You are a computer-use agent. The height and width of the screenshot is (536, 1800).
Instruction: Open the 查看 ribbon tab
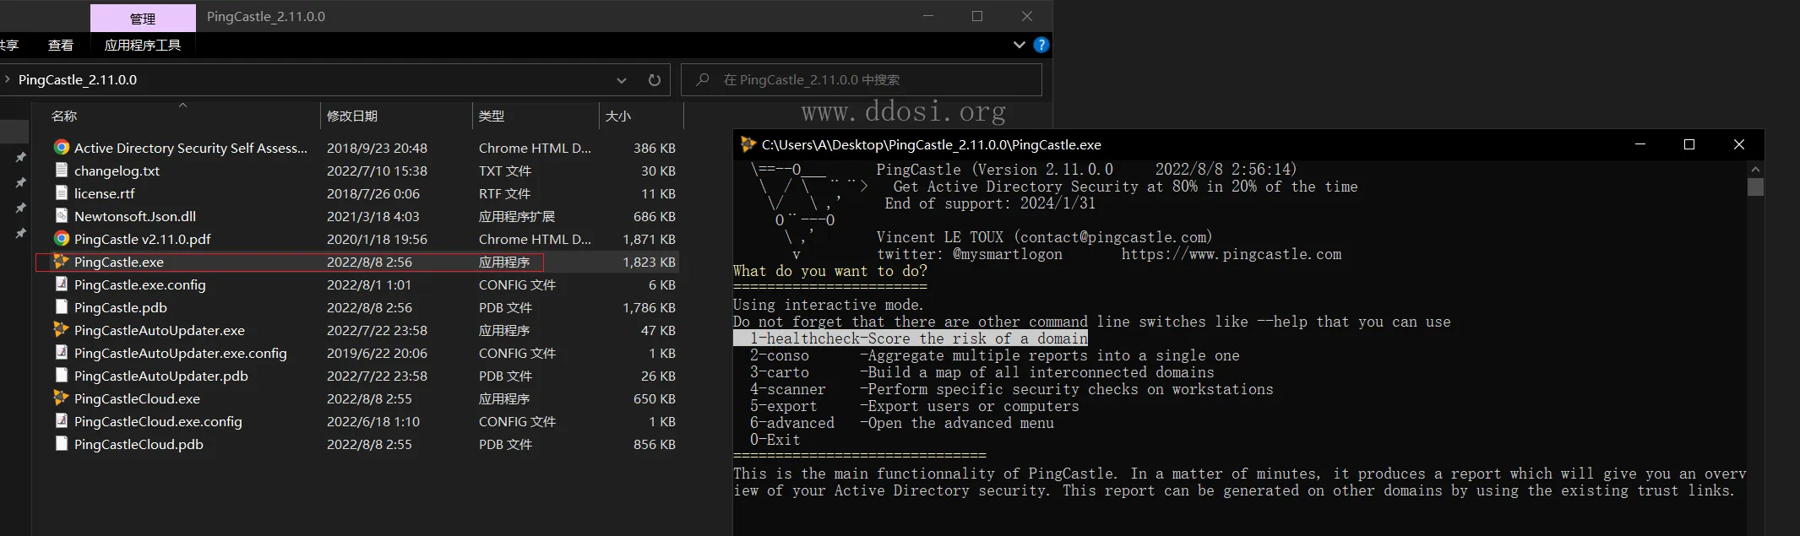coord(61,46)
